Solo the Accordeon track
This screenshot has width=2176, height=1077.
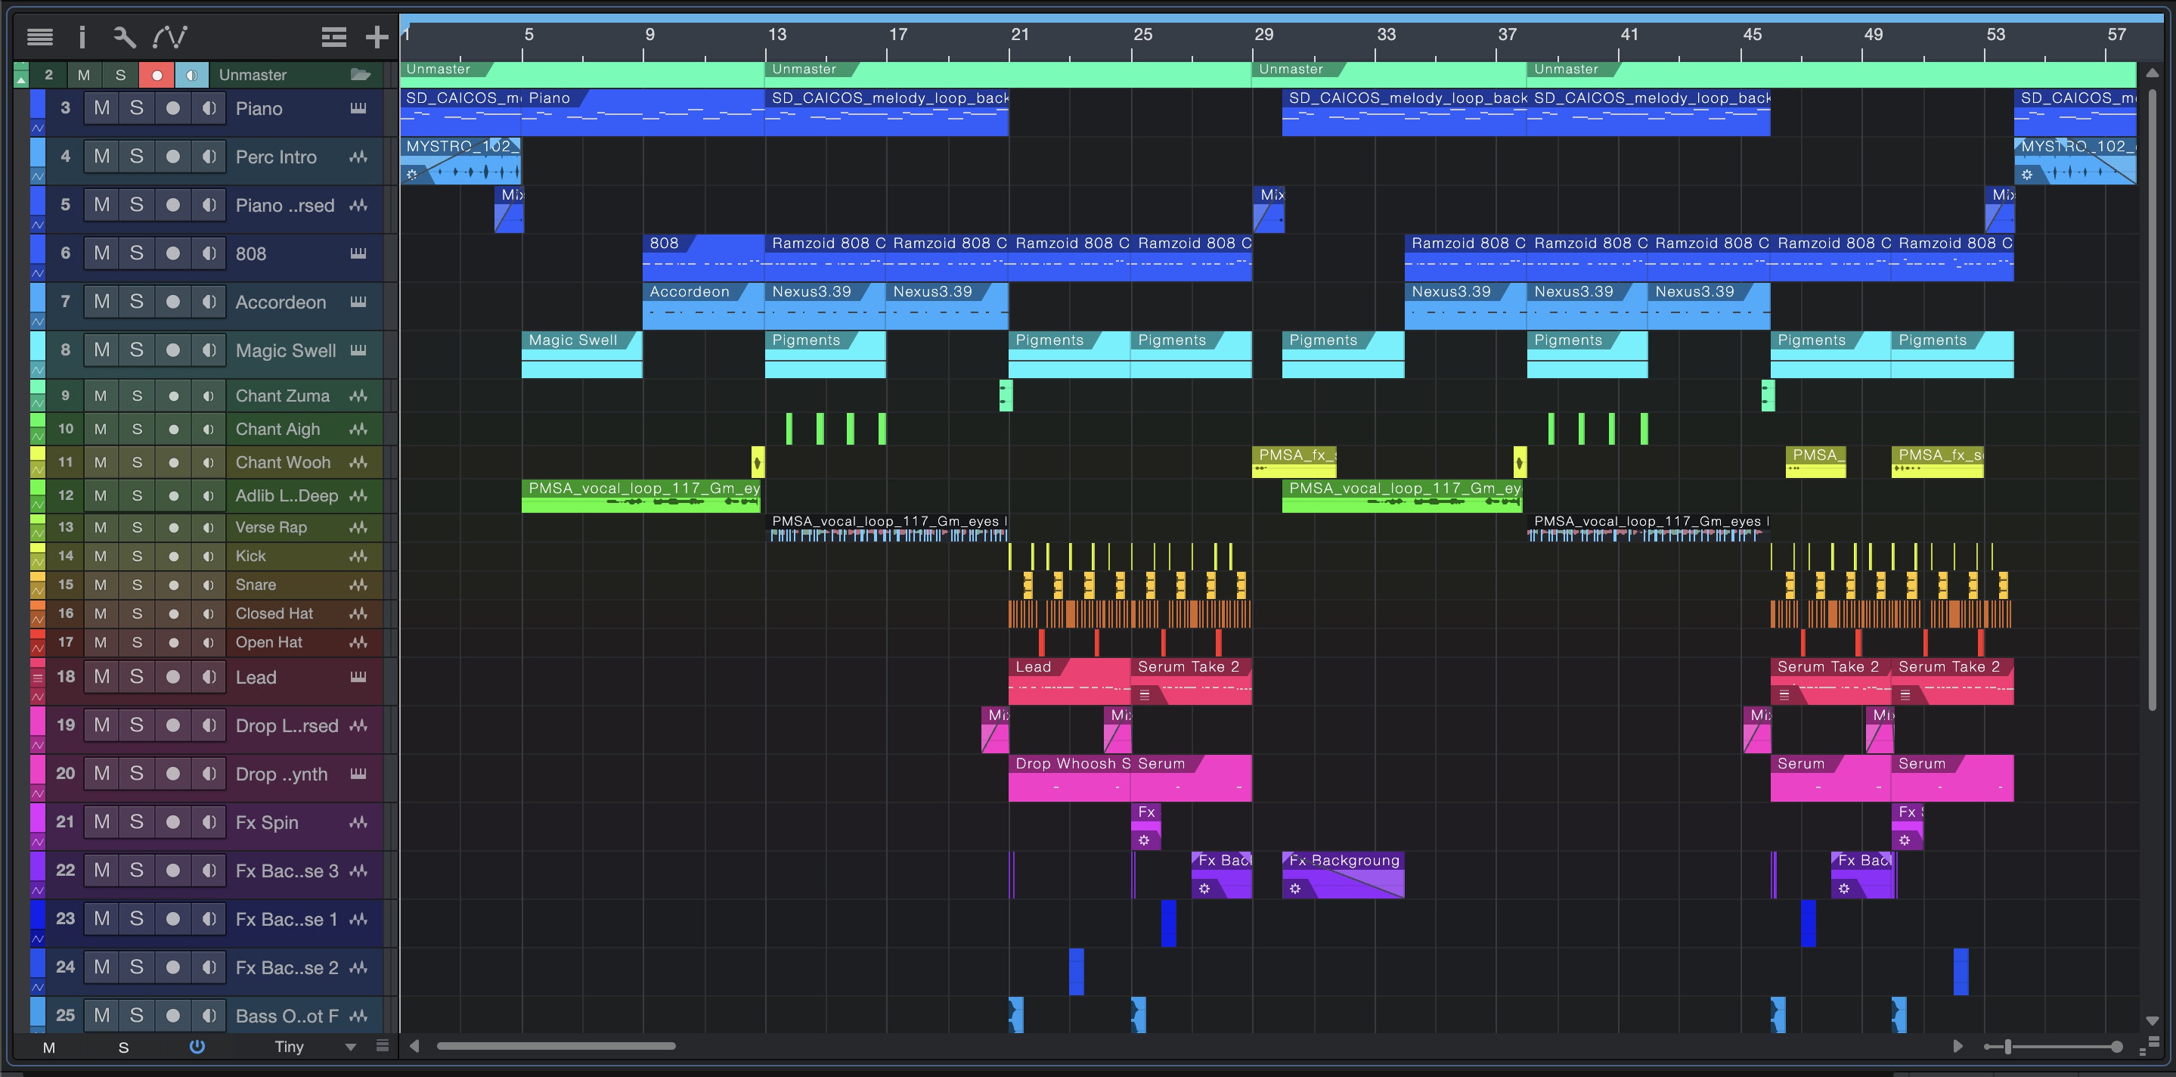pyautogui.click(x=136, y=302)
